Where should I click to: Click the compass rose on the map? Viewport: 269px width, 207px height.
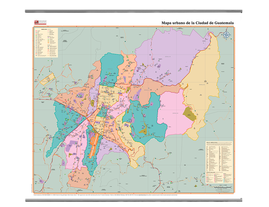pyautogui.click(x=226, y=35)
